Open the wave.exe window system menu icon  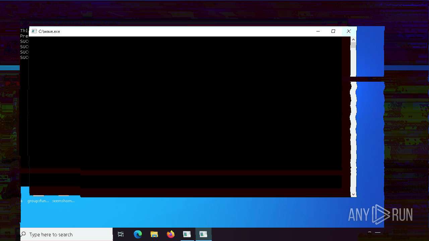[x=34, y=31]
